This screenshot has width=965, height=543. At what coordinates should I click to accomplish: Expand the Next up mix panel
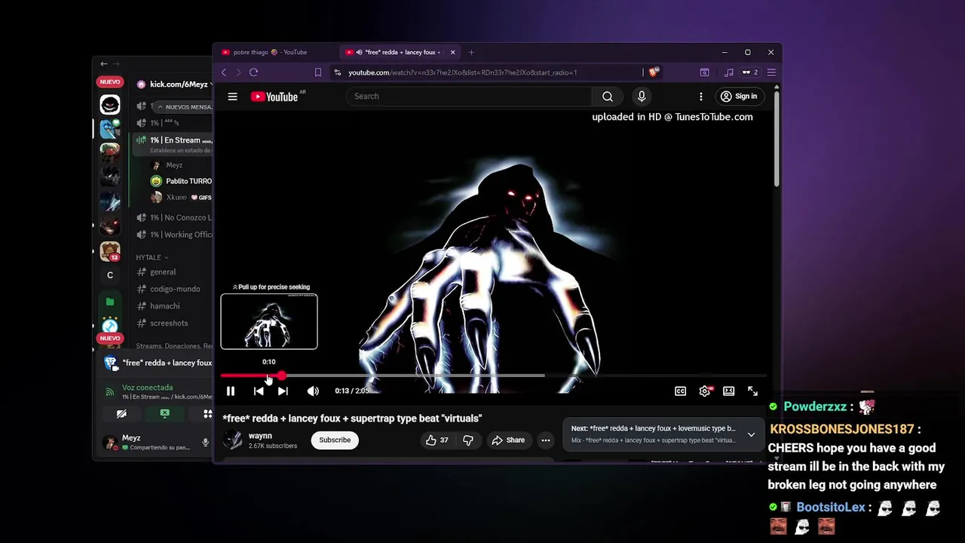pos(751,434)
